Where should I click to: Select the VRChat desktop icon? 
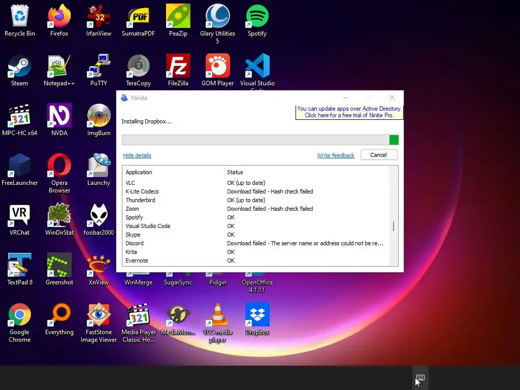(20, 215)
